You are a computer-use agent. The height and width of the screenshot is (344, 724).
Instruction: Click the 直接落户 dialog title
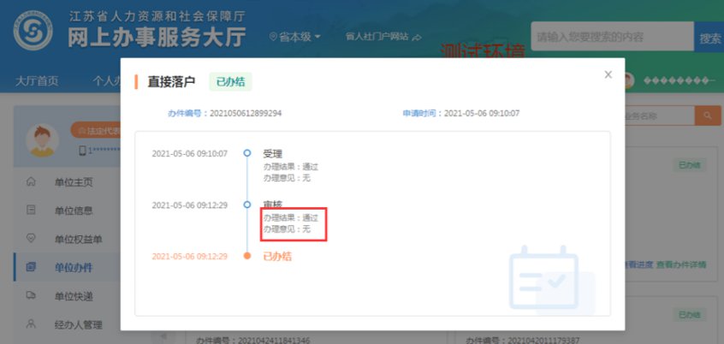[x=171, y=82]
